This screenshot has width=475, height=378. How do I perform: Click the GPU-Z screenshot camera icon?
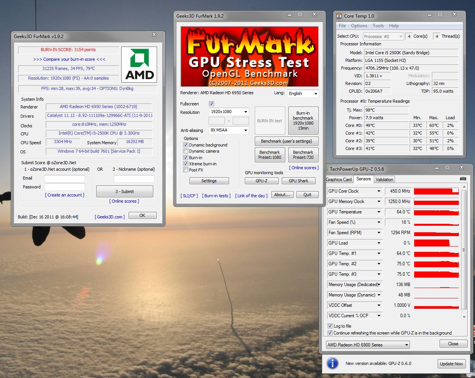click(463, 179)
